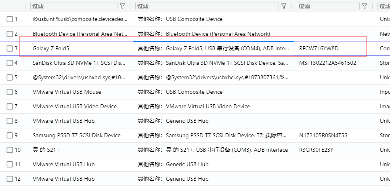Select the 其他名称: SanDisk Ultra 3D NVMe cell
The width and height of the screenshot is (390, 196).
(213, 63)
